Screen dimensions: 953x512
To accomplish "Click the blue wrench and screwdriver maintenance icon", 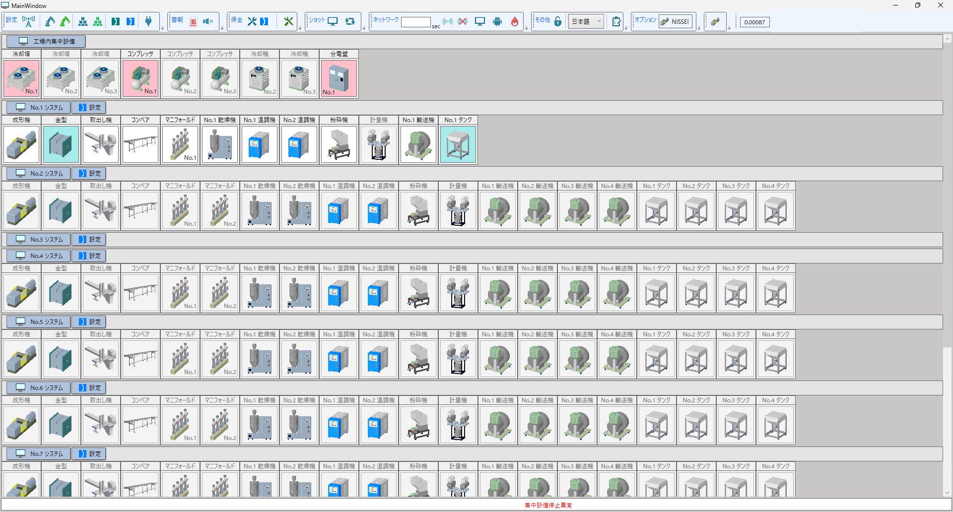I will 252,21.
